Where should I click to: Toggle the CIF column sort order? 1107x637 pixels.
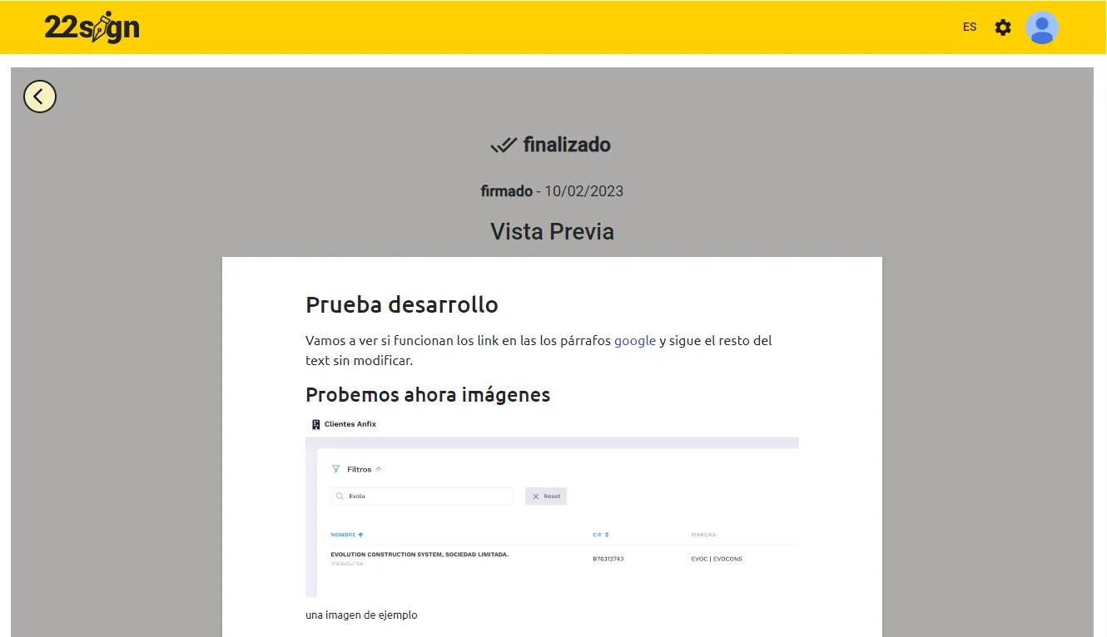pyautogui.click(x=601, y=535)
